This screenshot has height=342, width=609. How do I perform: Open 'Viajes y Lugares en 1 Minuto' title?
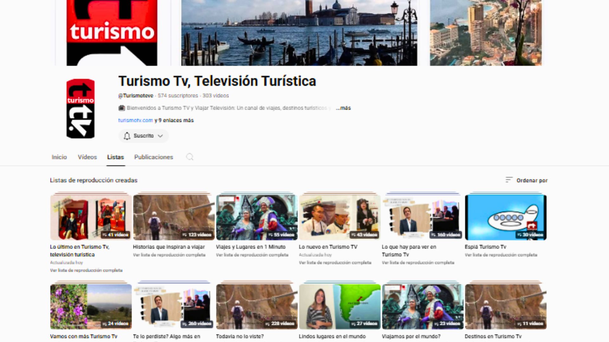[x=251, y=247]
